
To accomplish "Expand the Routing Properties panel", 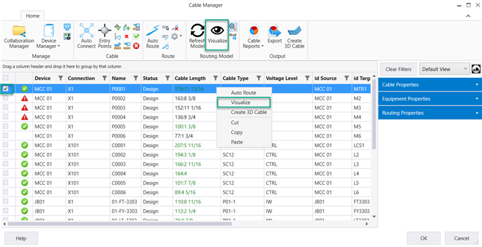I will click(430, 113).
